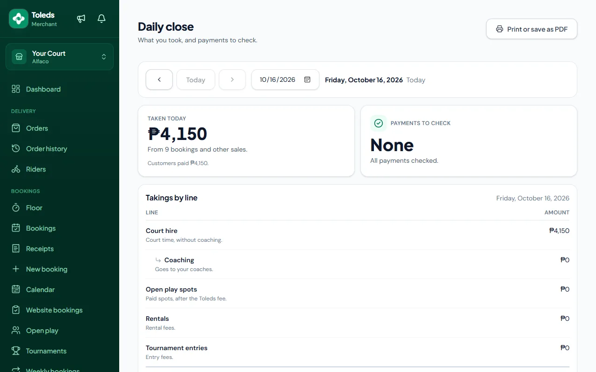Open Orders page label
Viewport: 596px width, 372px height.
coord(37,128)
